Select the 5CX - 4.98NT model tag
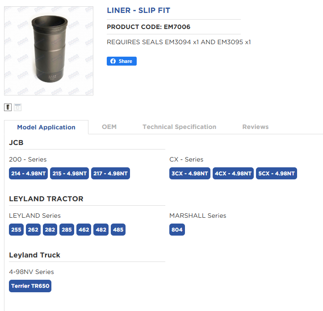Viewport: 323px width, 311px height. (277, 174)
